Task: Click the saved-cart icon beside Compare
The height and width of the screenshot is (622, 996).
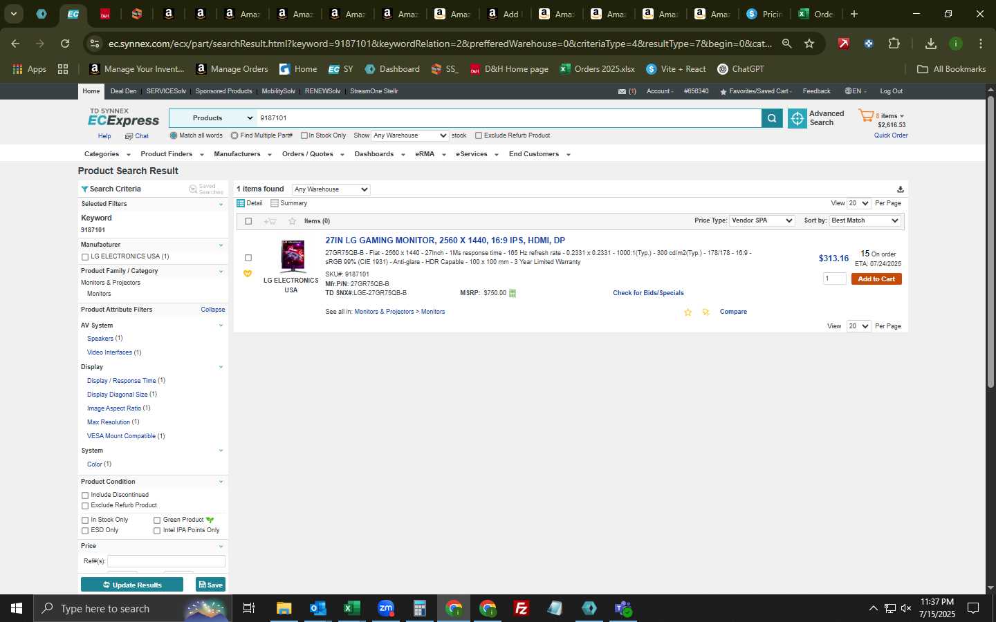Action: 705,312
